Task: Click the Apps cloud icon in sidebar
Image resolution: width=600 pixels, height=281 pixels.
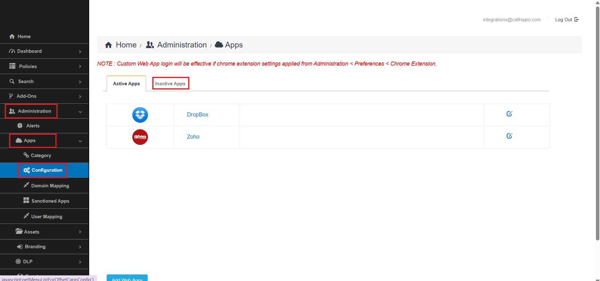Action: tap(19, 140)
